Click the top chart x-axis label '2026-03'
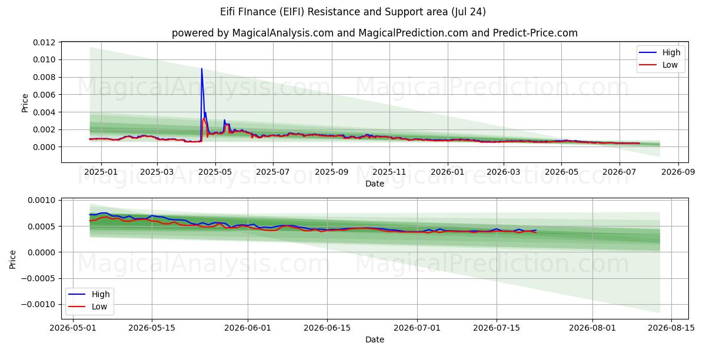706x353 pixels. tap(504, 172)
